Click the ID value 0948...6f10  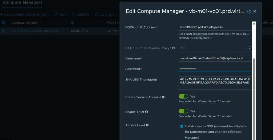79,31
